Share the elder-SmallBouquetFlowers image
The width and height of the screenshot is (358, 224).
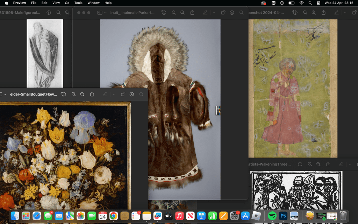click(92, 94)
